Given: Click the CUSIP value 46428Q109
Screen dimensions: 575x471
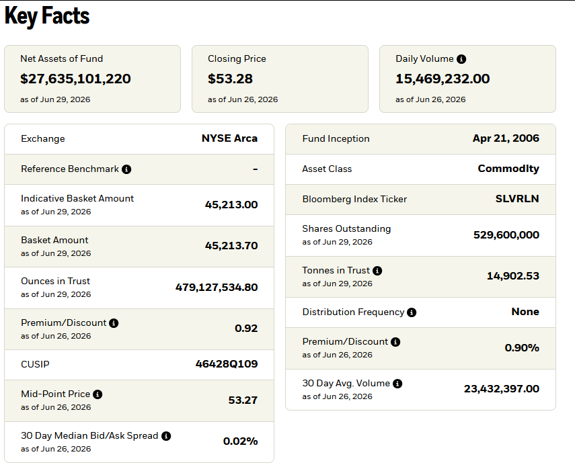Looking at the screenshot, I should coord(227,364).
